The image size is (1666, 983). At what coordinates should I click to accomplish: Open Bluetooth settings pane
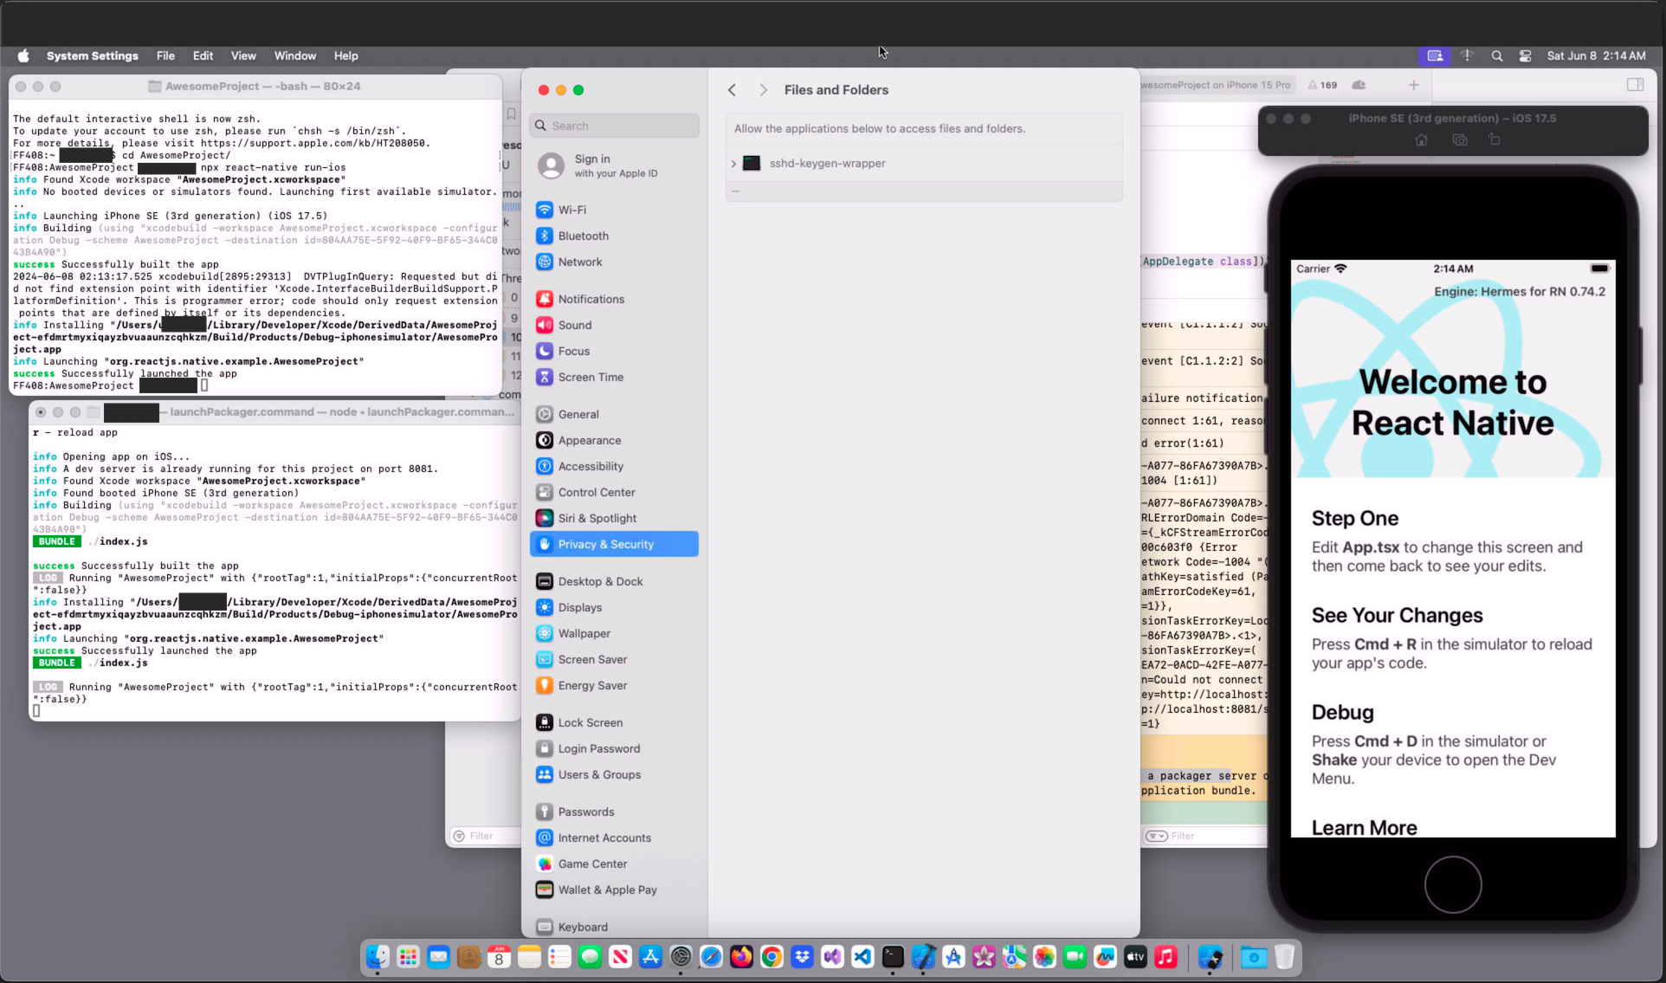tap(583, 236)
